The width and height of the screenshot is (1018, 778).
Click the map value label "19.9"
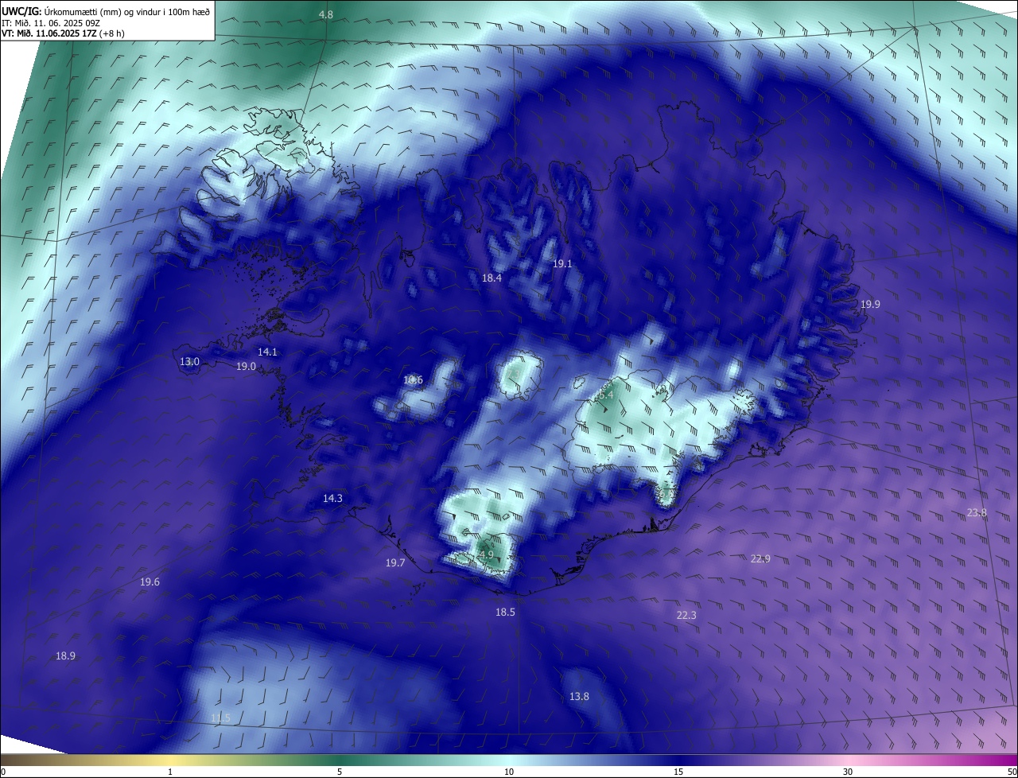[x=870, y=305]
